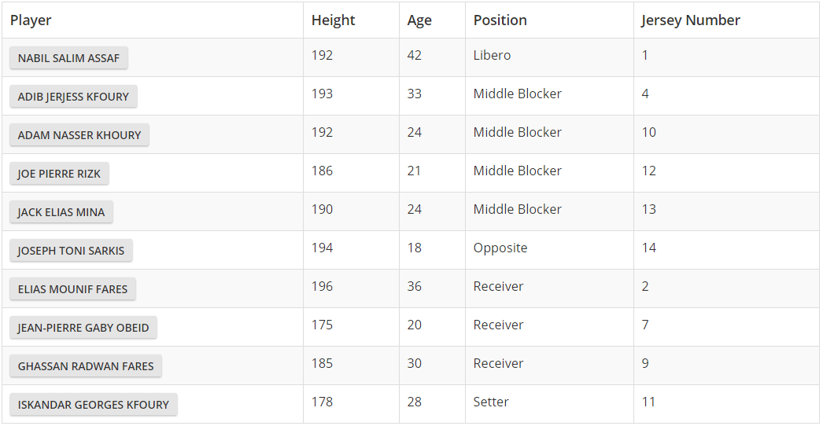
Task: Open JACK ELIAS MINA player page
Action: pos(61,212)
